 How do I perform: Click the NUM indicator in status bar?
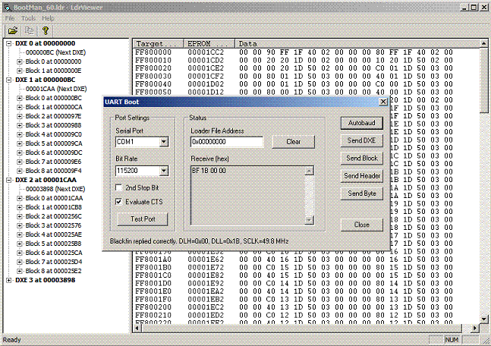[x=452, y=339]
